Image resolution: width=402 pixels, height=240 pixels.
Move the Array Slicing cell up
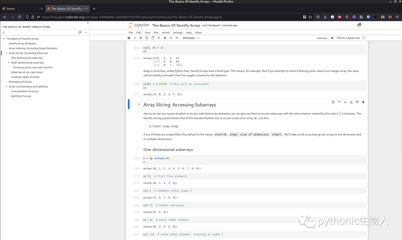pyautogui.click(x=339, y=102)
